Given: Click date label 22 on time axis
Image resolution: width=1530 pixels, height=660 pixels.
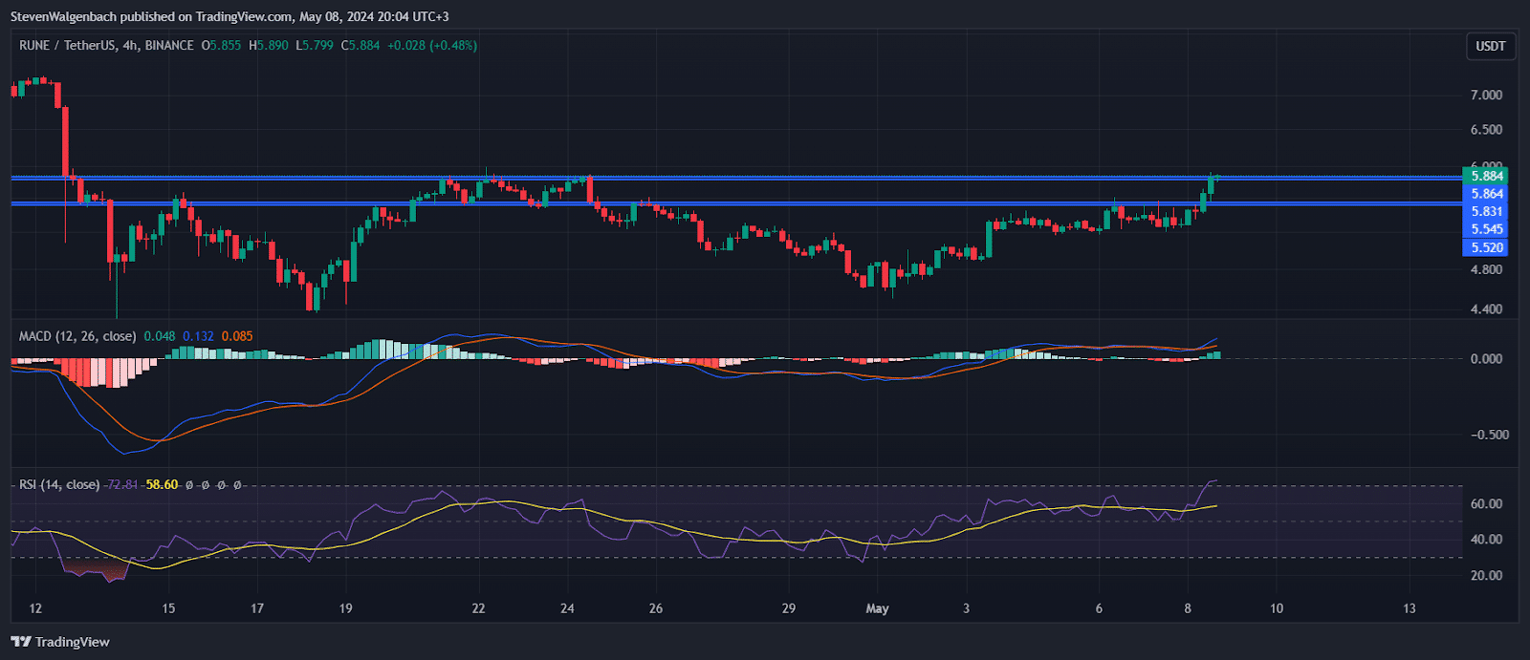Looking at the screenshot, I should click(478, 608).
